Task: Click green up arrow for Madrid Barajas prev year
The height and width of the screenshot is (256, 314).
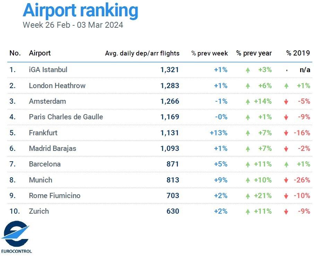Action: point(248,149)
